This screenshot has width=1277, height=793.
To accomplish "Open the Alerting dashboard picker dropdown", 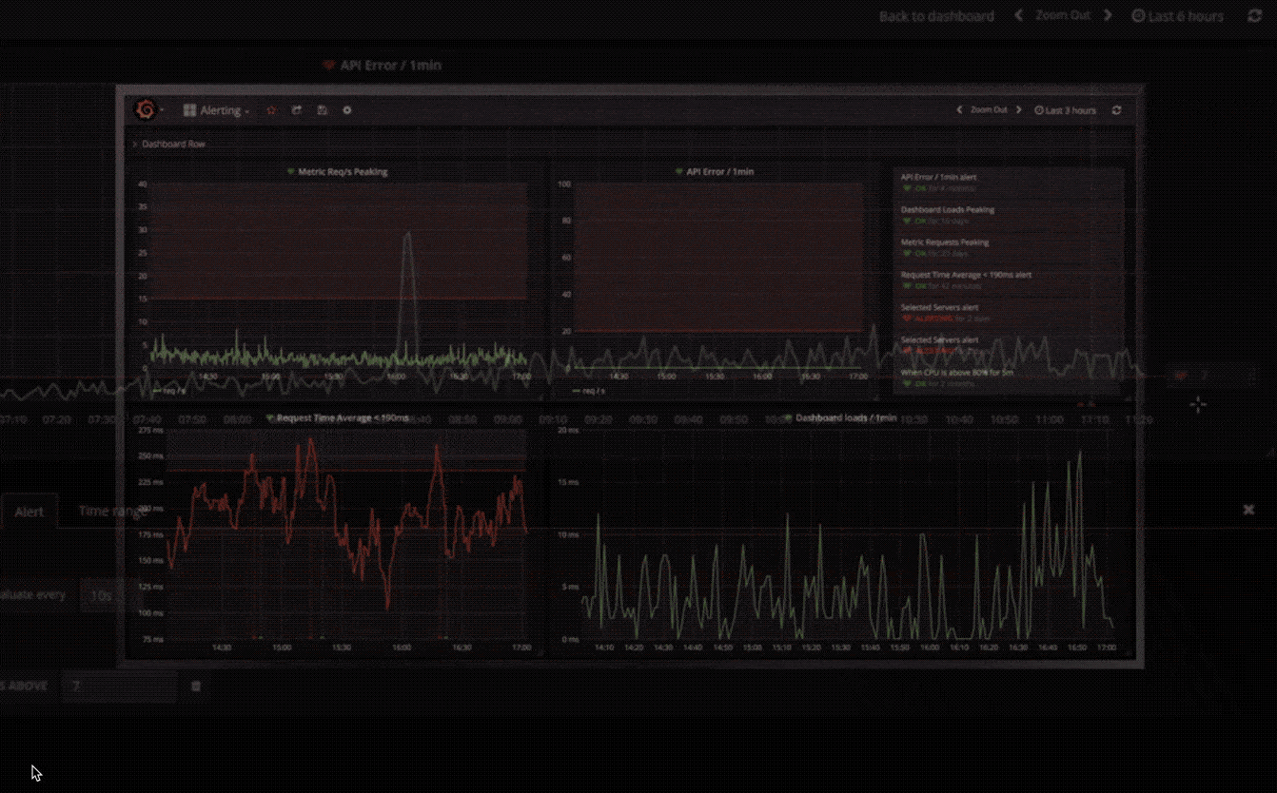I will pyautogui.click(x=216, y=110).
